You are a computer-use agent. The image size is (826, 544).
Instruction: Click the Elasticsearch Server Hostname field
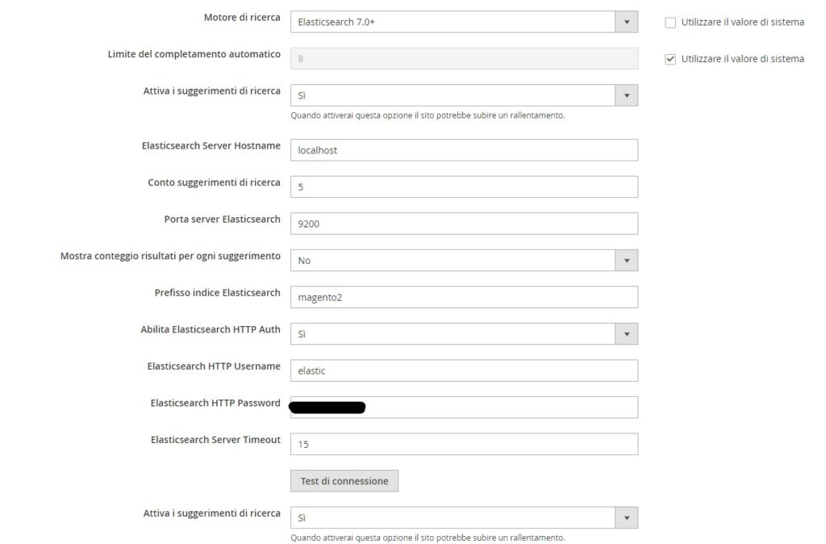pyautogui.click(x=464, y=150)
